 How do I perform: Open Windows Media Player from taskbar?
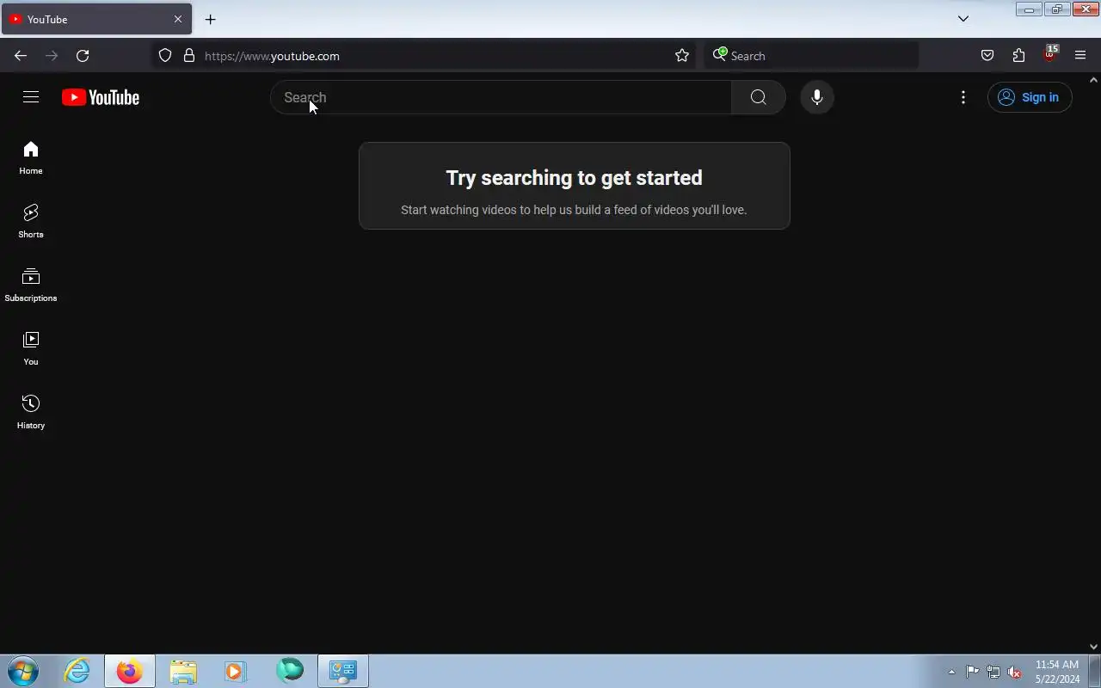point(236,671)
